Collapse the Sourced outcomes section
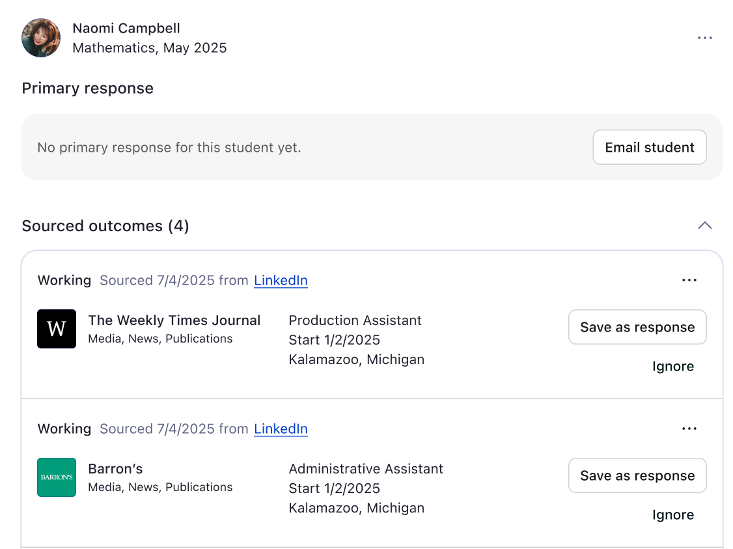This screenshot has height=549, width=733. (704, 225)
